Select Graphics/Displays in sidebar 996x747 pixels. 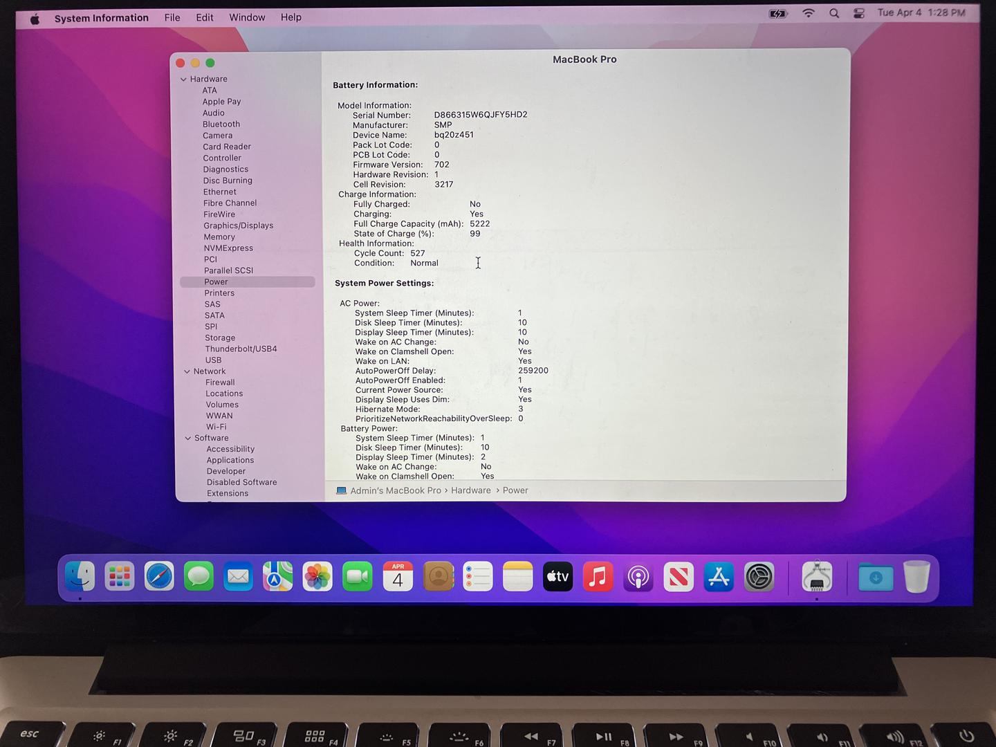coord(239,225)
